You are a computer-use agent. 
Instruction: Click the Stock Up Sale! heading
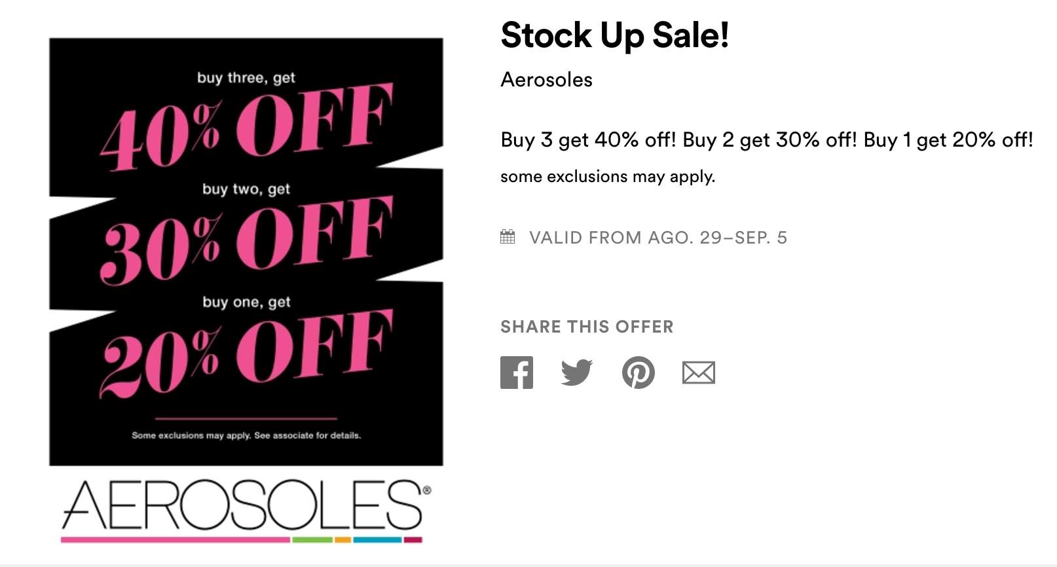tap(614, 35)
